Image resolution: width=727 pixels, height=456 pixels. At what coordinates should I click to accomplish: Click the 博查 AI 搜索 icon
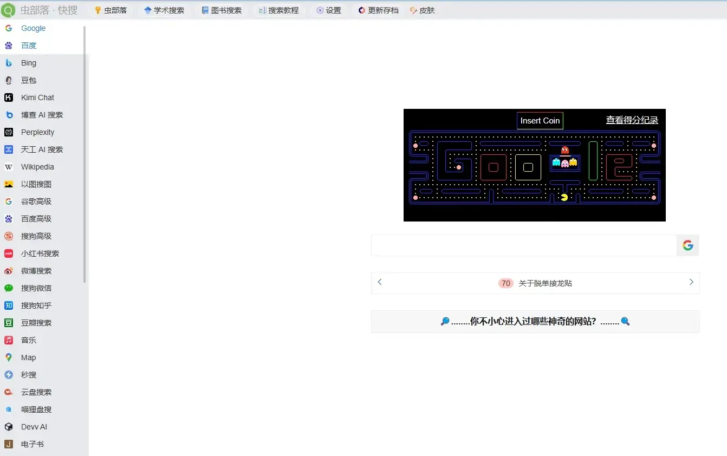[9, 115]
